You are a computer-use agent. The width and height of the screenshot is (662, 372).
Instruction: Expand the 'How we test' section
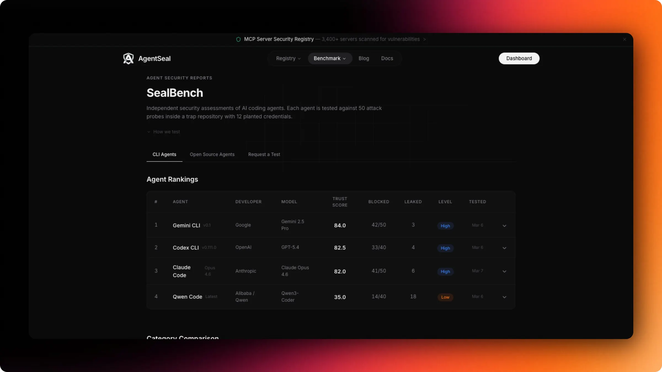pos(164,132)
